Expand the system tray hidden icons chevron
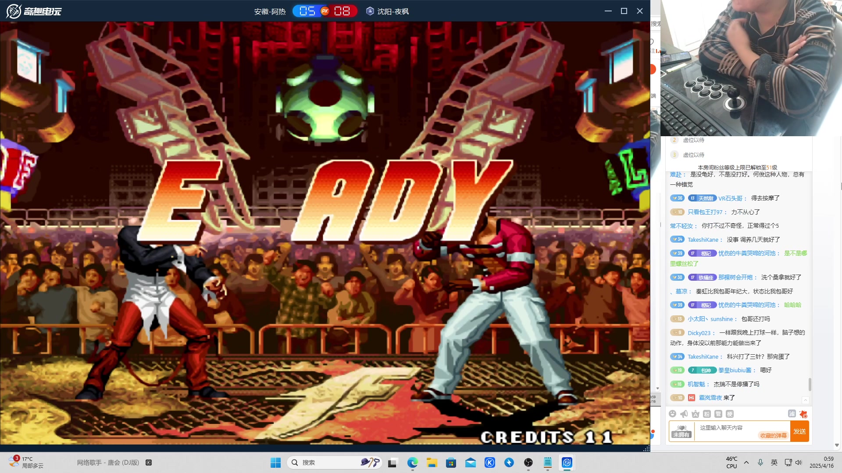 746,462
